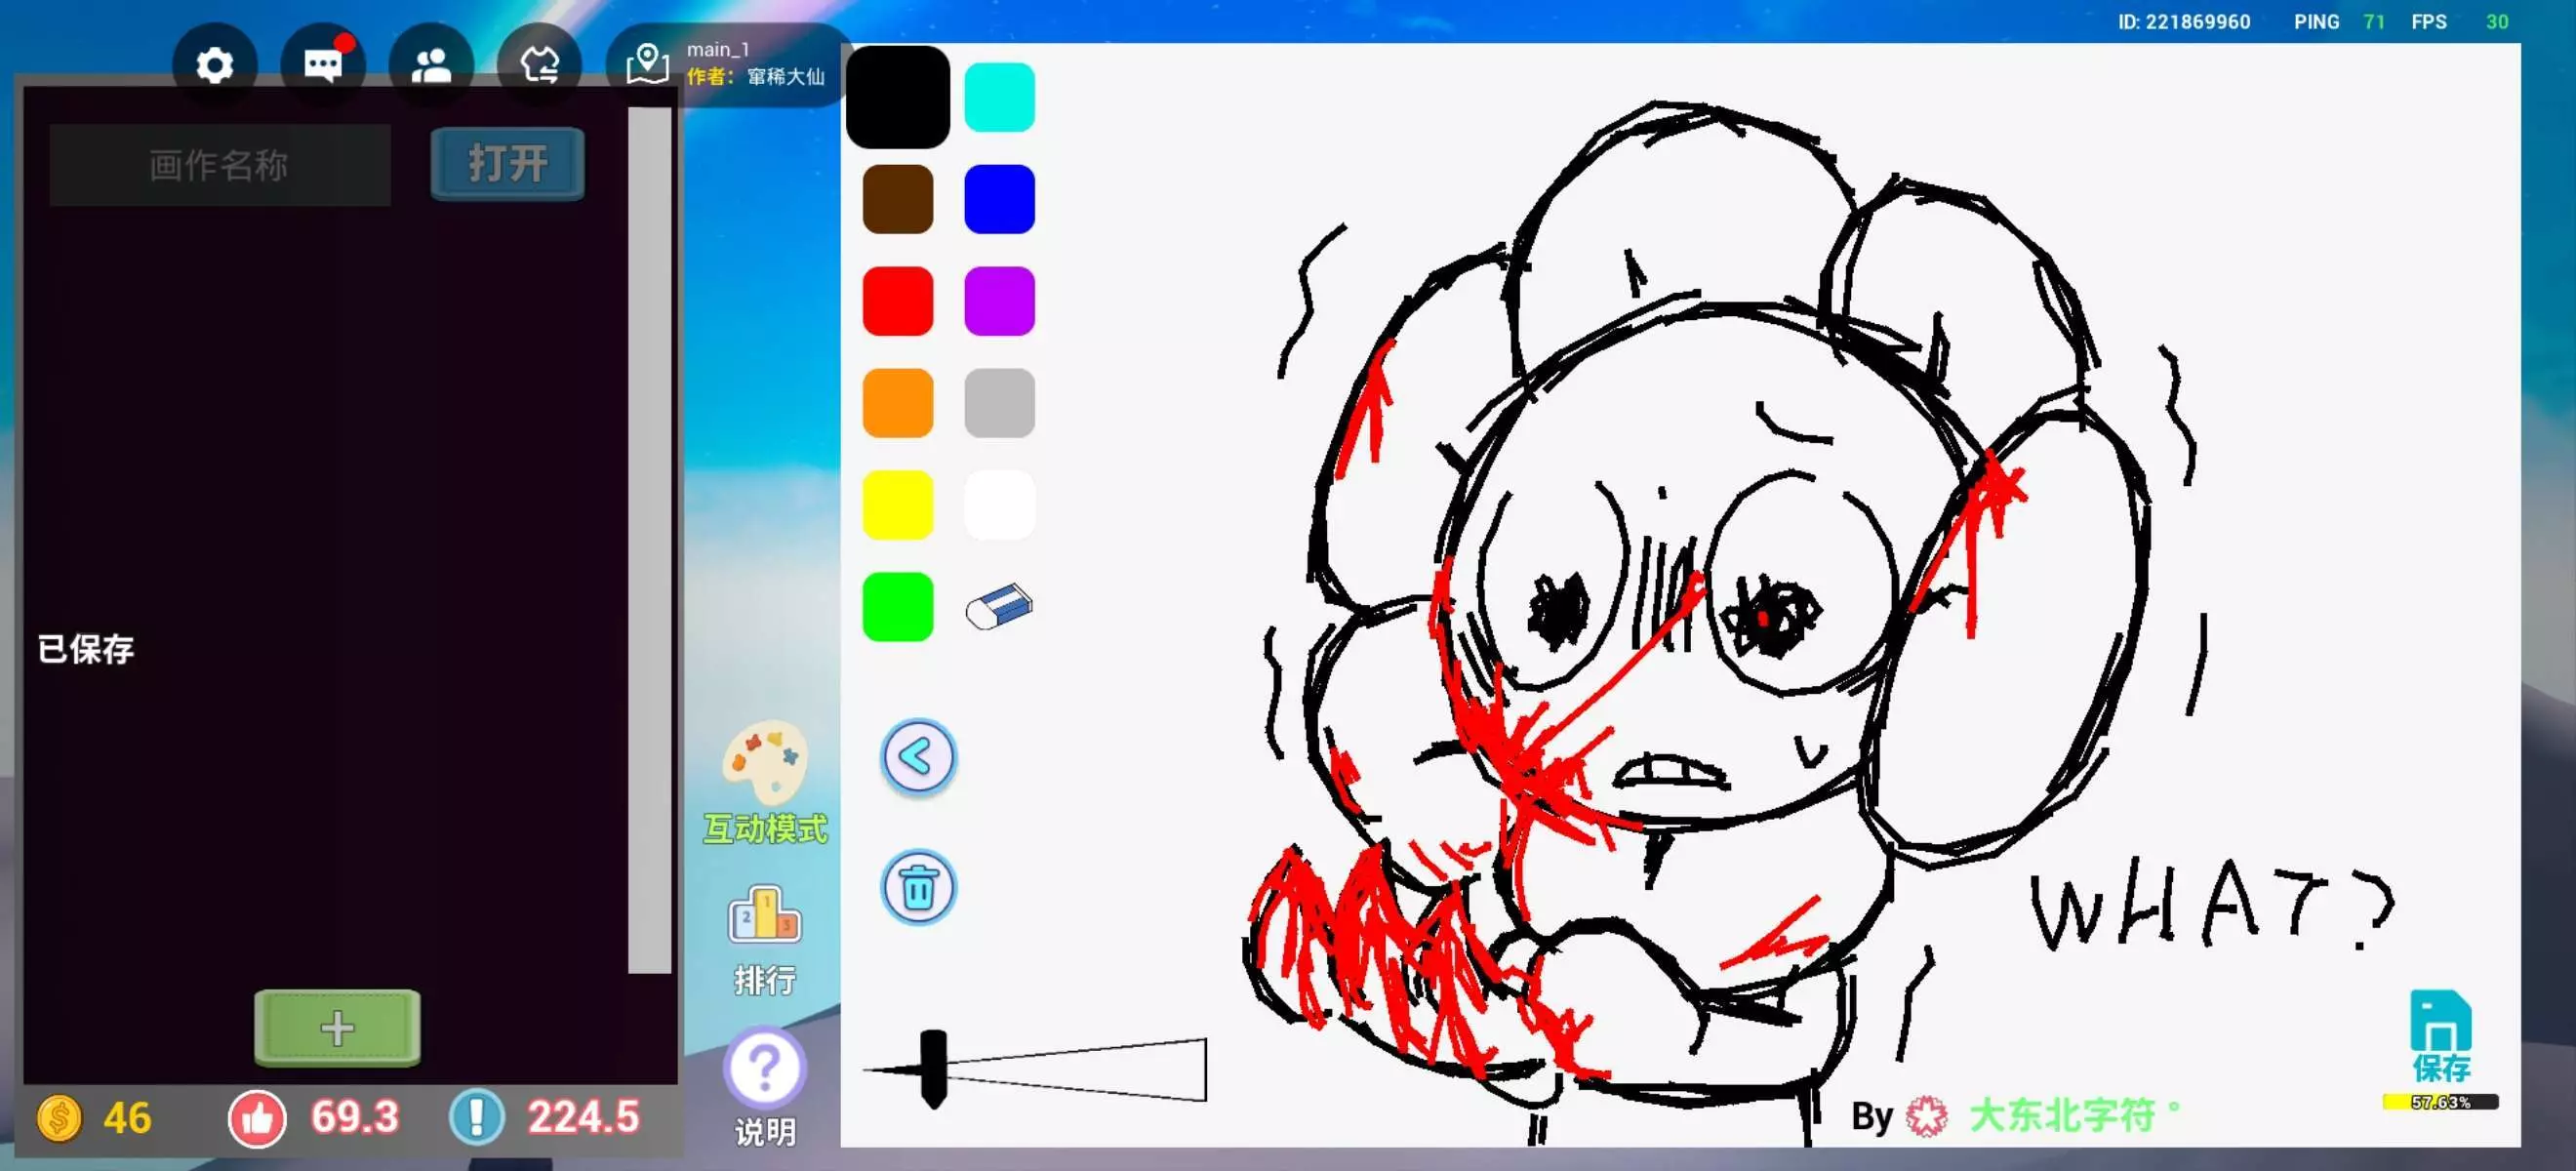Image resolution: width=2576 pixels, height=1171 pixels.
Task: Open the 说明 help question mark
Action: (x=765, y=1086)
